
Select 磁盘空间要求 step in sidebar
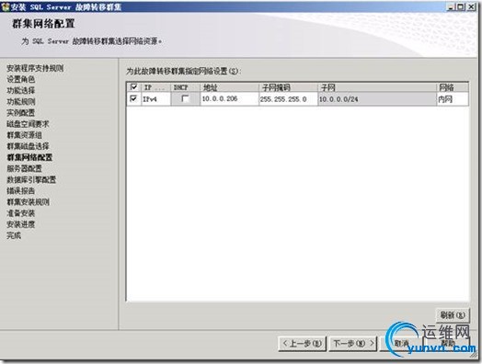click(x=28, y=124)
